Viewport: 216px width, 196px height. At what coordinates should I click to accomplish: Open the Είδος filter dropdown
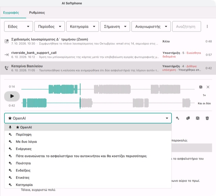[x=19, y=26]
